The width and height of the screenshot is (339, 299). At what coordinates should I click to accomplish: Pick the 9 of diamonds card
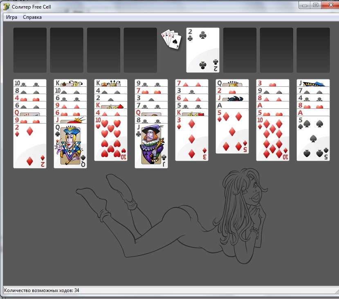[x=70, y=105]
